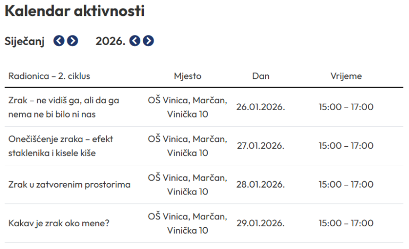Click previous year arrow beside 2026
Screen dimensions: 409x249
click(x=135, y=41)
